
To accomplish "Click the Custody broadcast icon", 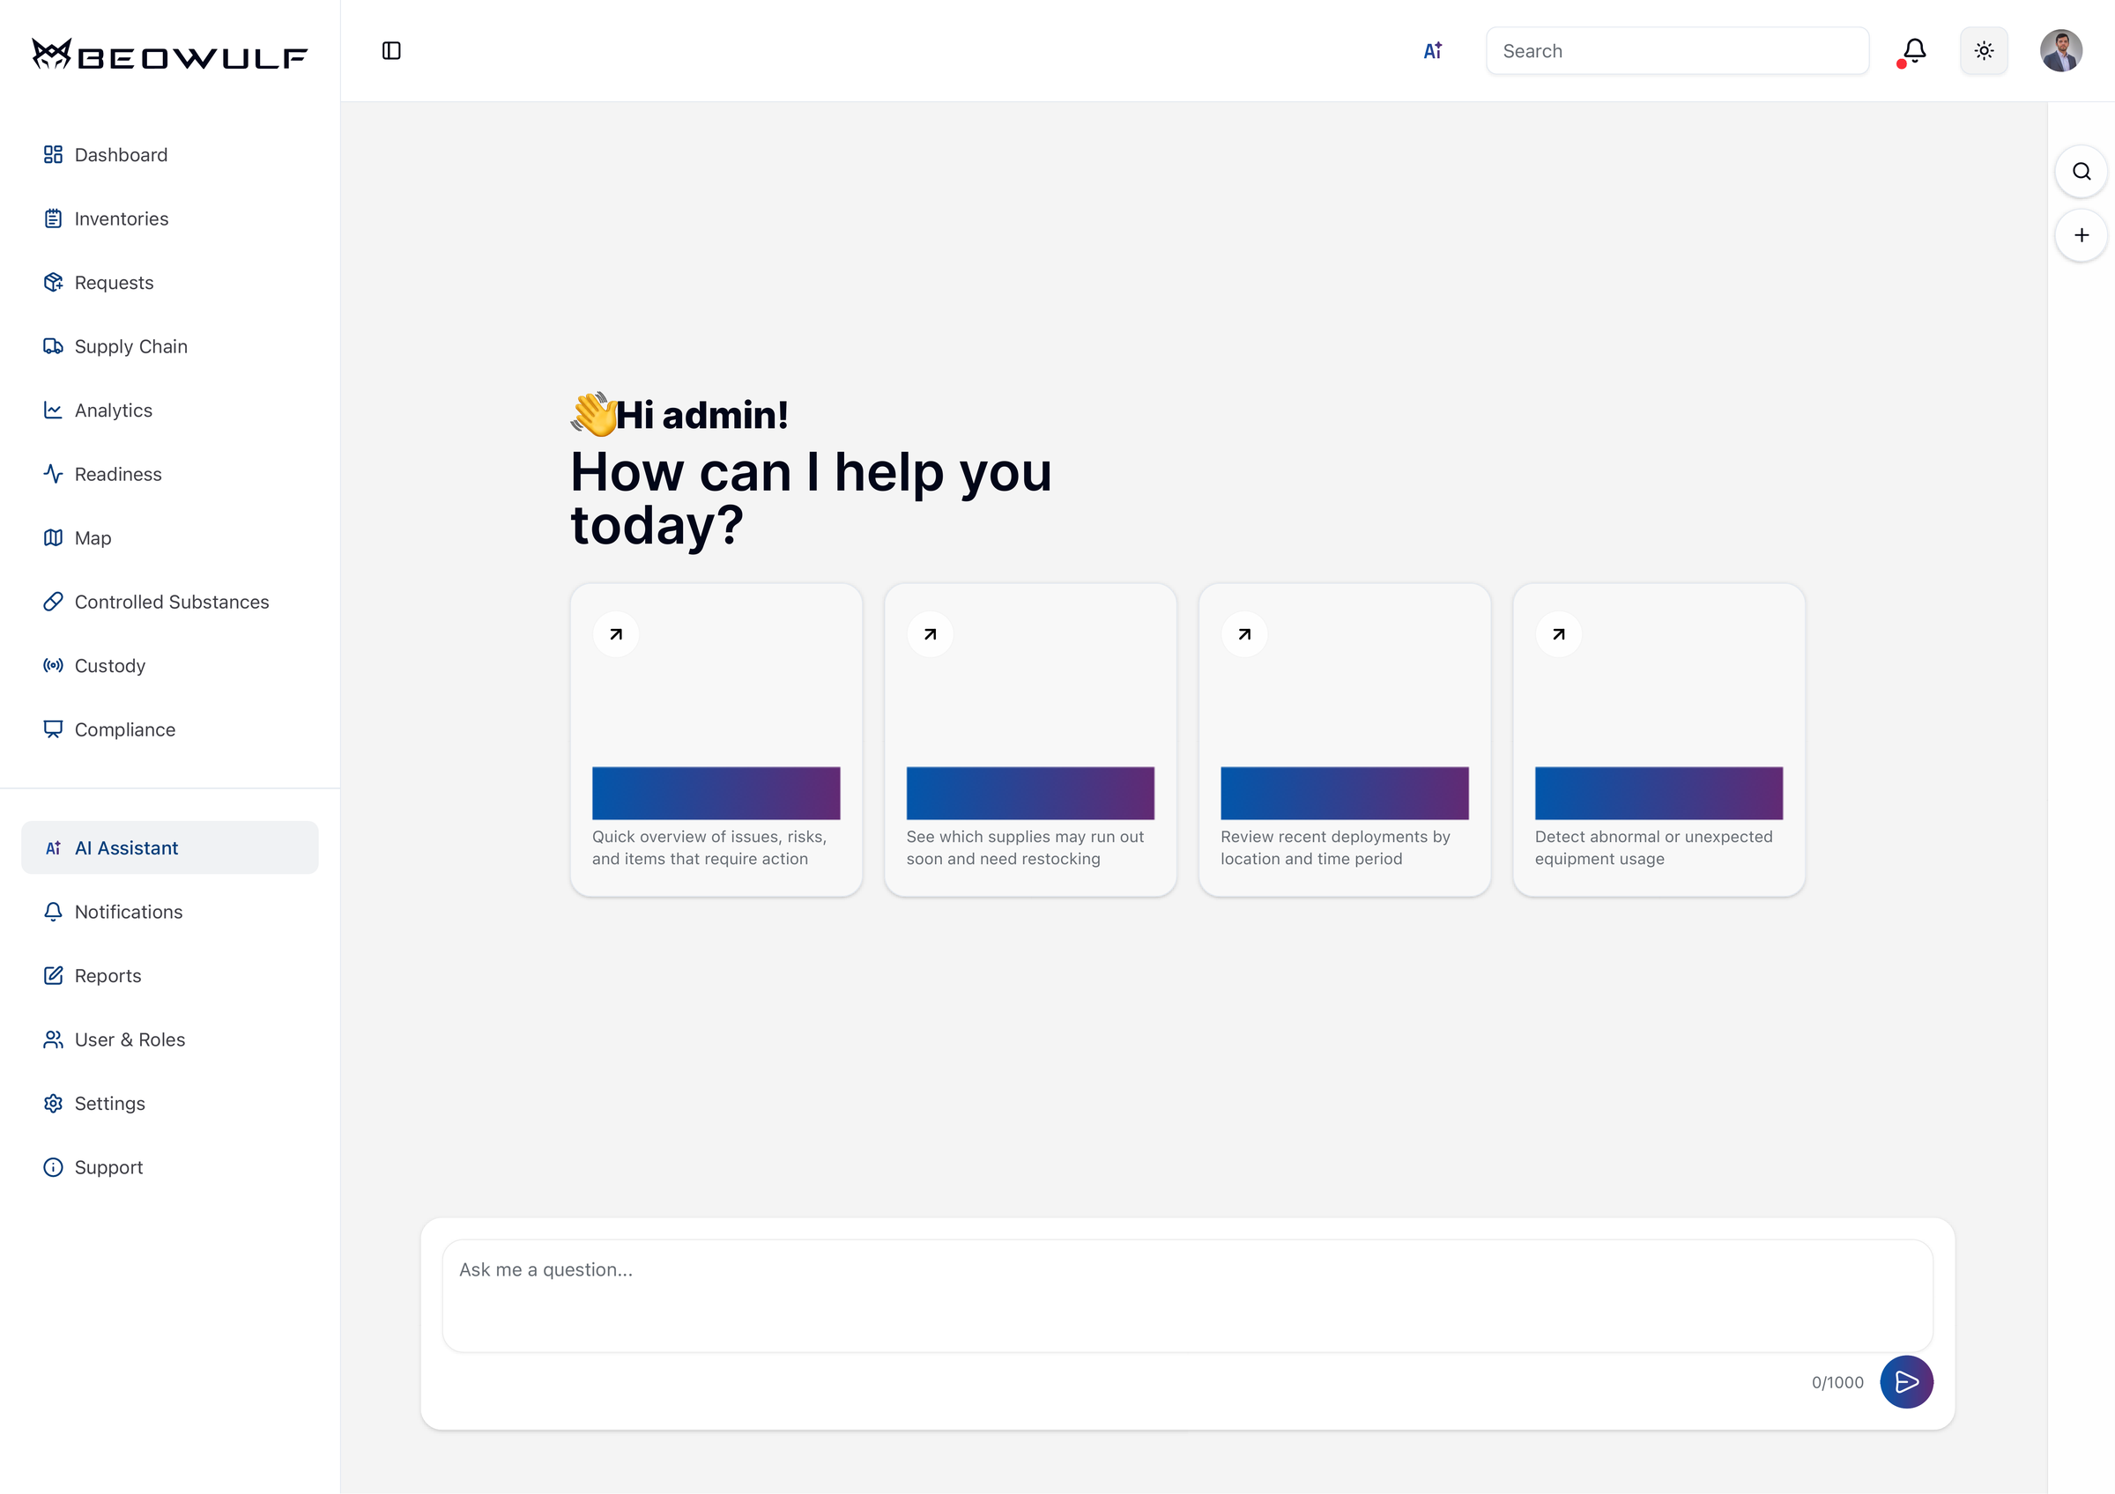I will [53, 664].
